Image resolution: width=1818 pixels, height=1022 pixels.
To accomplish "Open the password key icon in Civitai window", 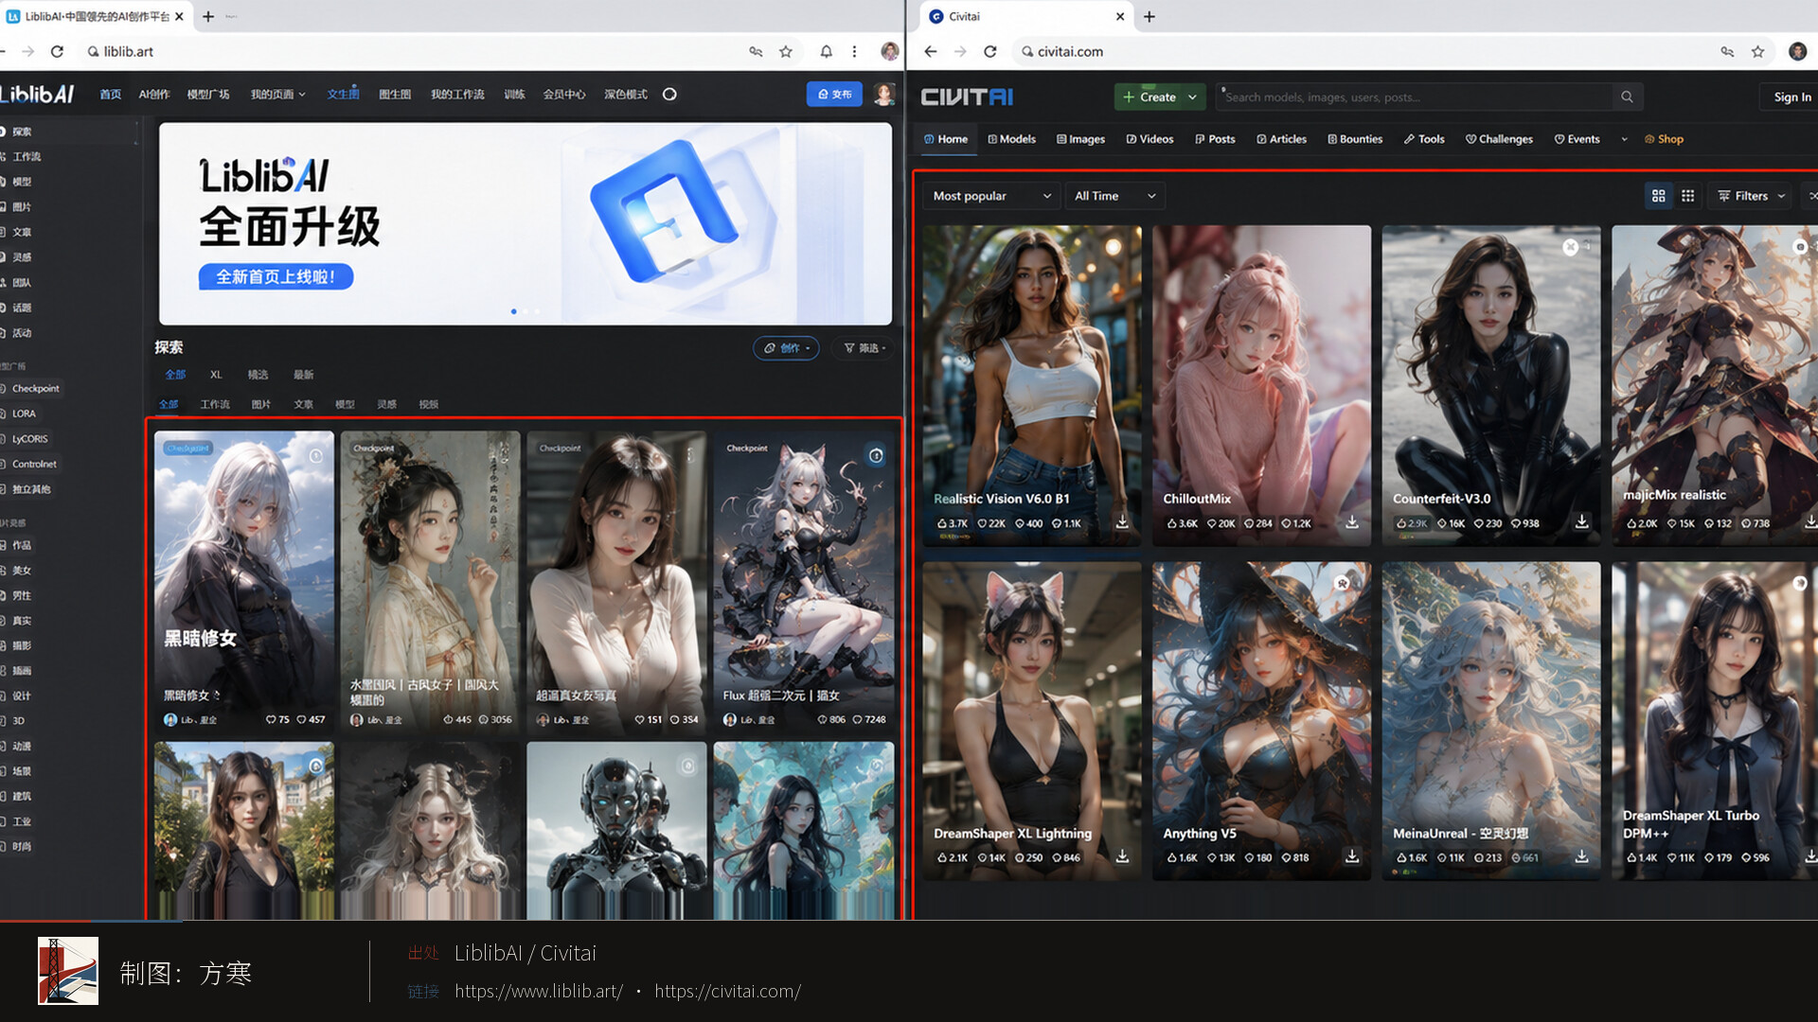I will (x=1728, y=52).
